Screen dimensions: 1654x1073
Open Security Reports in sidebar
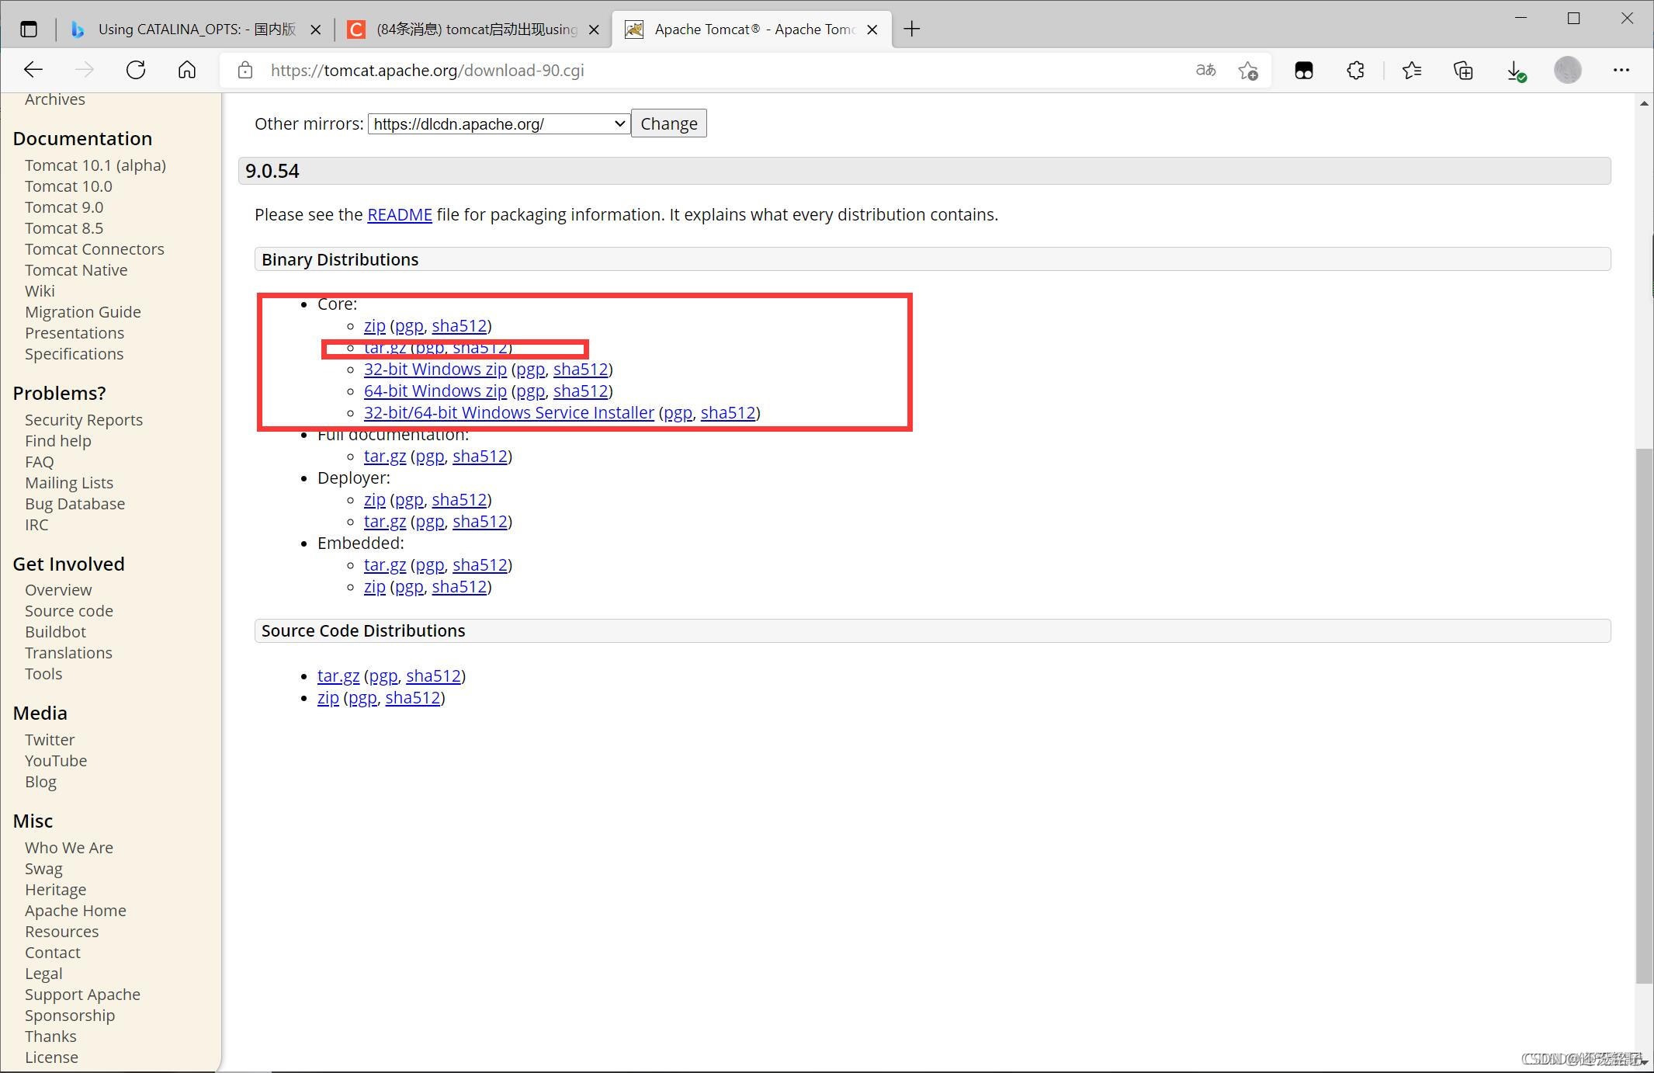coord(84,420)
